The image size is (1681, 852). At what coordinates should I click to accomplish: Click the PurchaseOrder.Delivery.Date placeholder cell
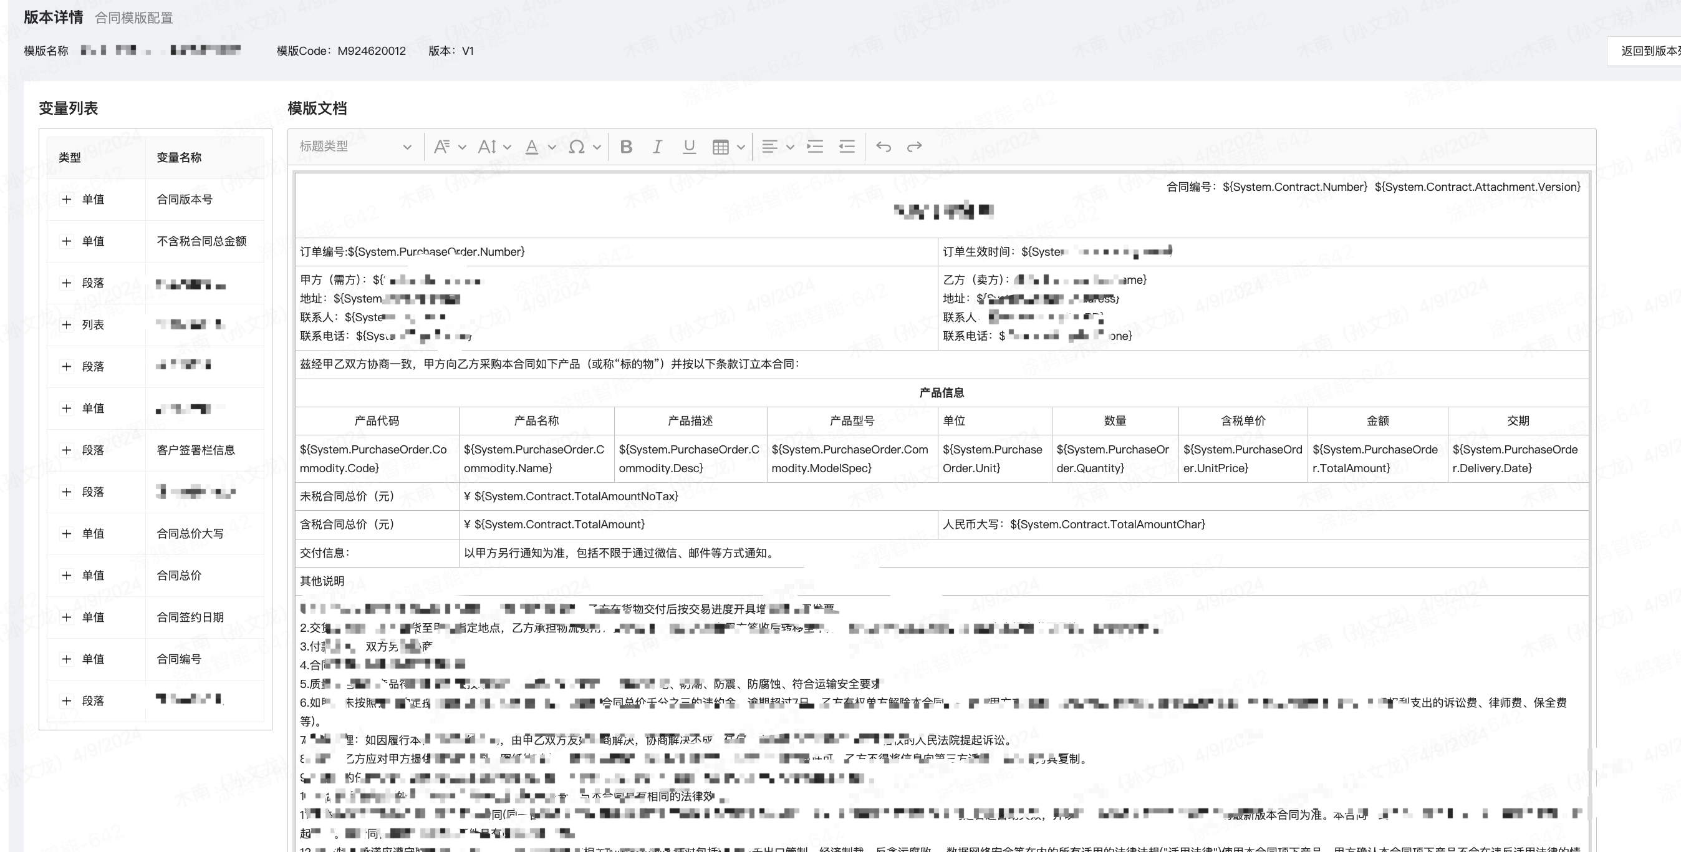[1518, 459]
